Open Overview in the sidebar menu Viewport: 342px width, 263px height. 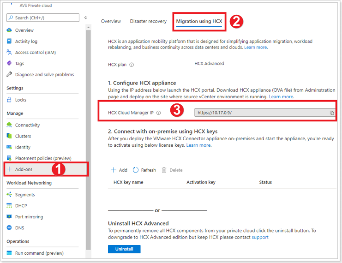(24, 30)
